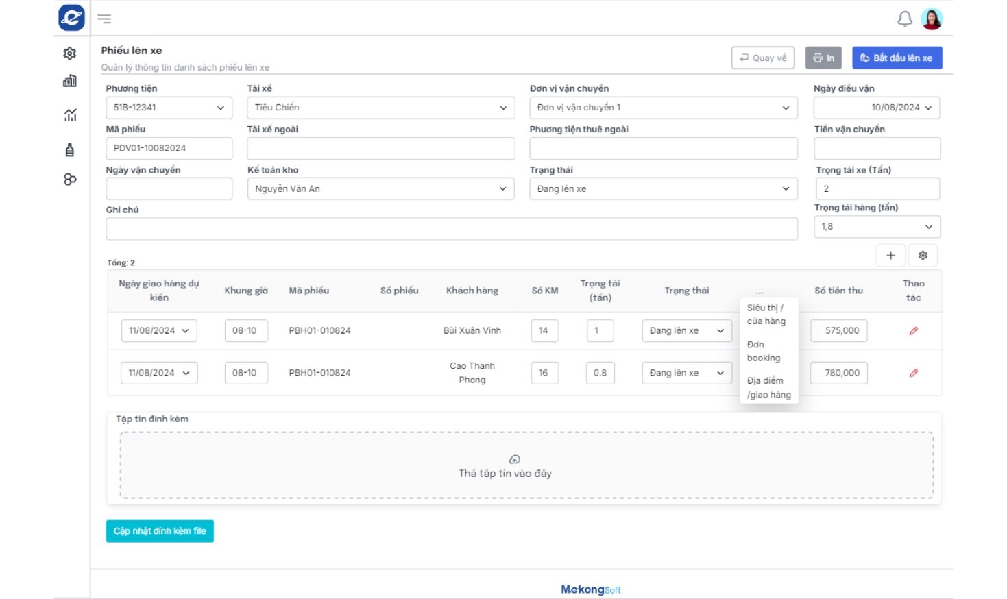Open the user profile avatar
This screenshot has width=1007, height=599.
932,19
